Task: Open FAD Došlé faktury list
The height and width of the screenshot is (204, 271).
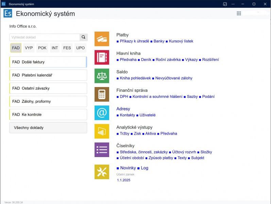Action: tap(48, 62)
